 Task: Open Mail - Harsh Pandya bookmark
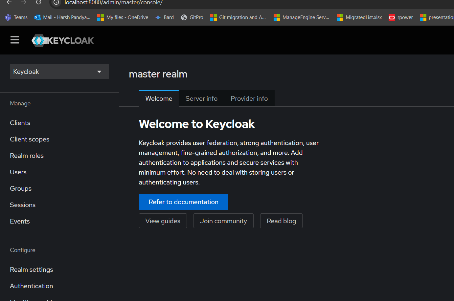62,17
